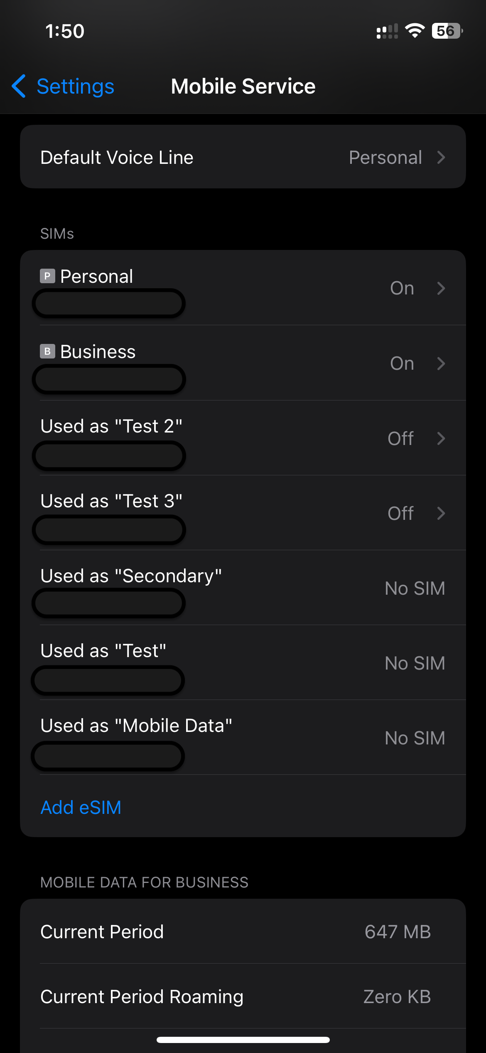
Task: Select the 'Used as "Secondary"' row
Action: point(243,588)
